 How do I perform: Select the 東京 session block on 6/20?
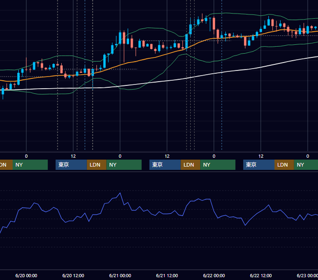[71, 165]
